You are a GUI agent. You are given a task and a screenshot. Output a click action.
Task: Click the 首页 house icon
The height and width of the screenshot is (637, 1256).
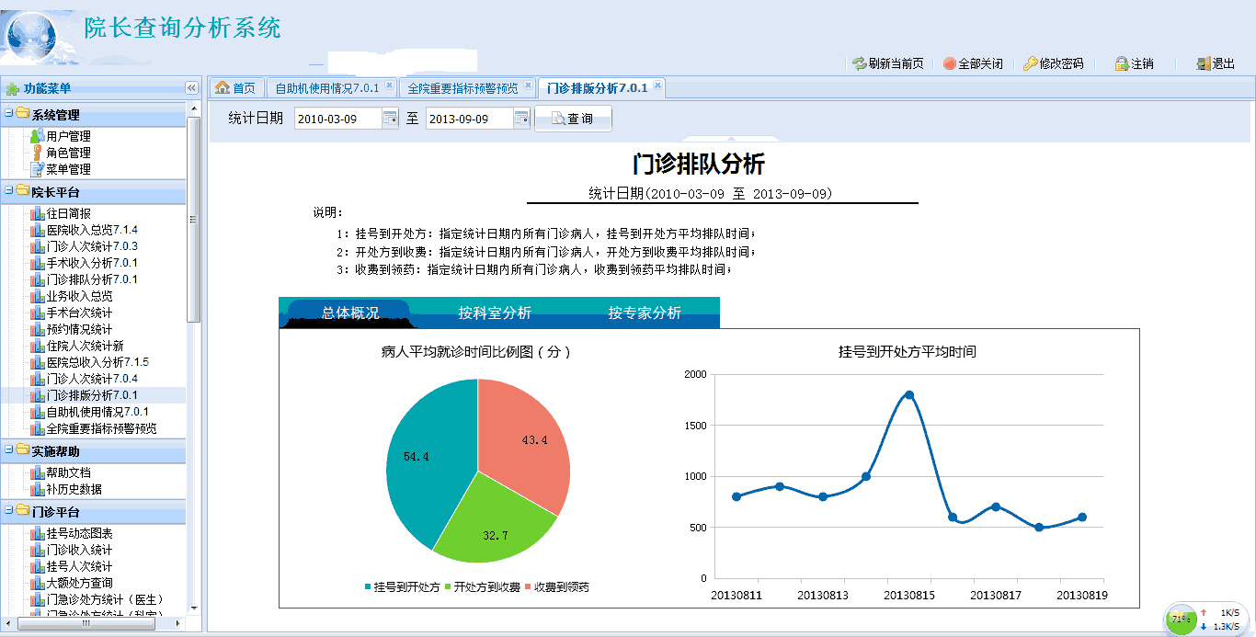[x=222, y=87]
